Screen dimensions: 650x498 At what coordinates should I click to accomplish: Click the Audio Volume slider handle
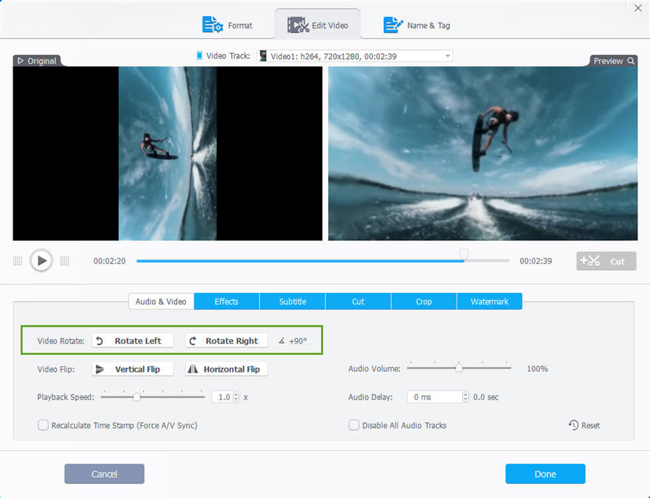coord(459,368)
